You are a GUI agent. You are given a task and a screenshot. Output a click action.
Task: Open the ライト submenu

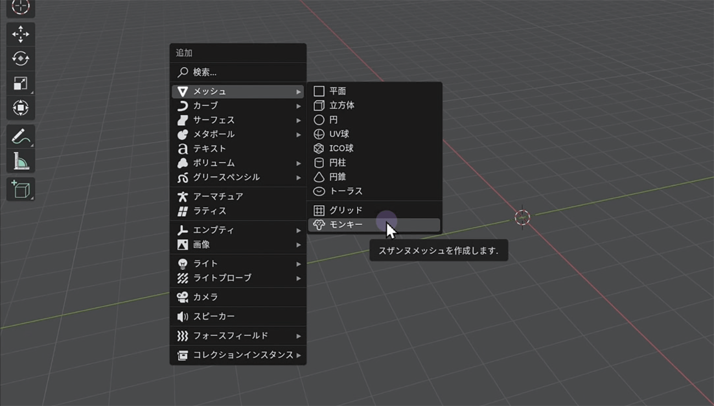[238, 264]
